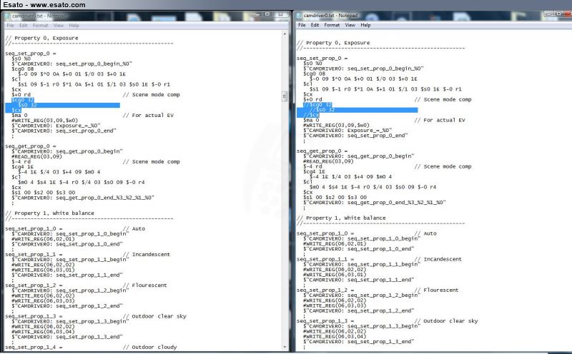Click 'seq_get_prop_0 =' line in right window

coord(322,151)
